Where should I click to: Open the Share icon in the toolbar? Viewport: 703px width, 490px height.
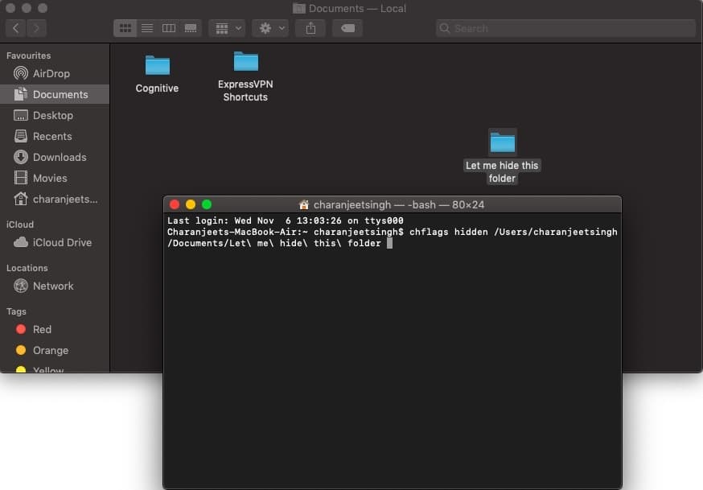tap(310, 28)
